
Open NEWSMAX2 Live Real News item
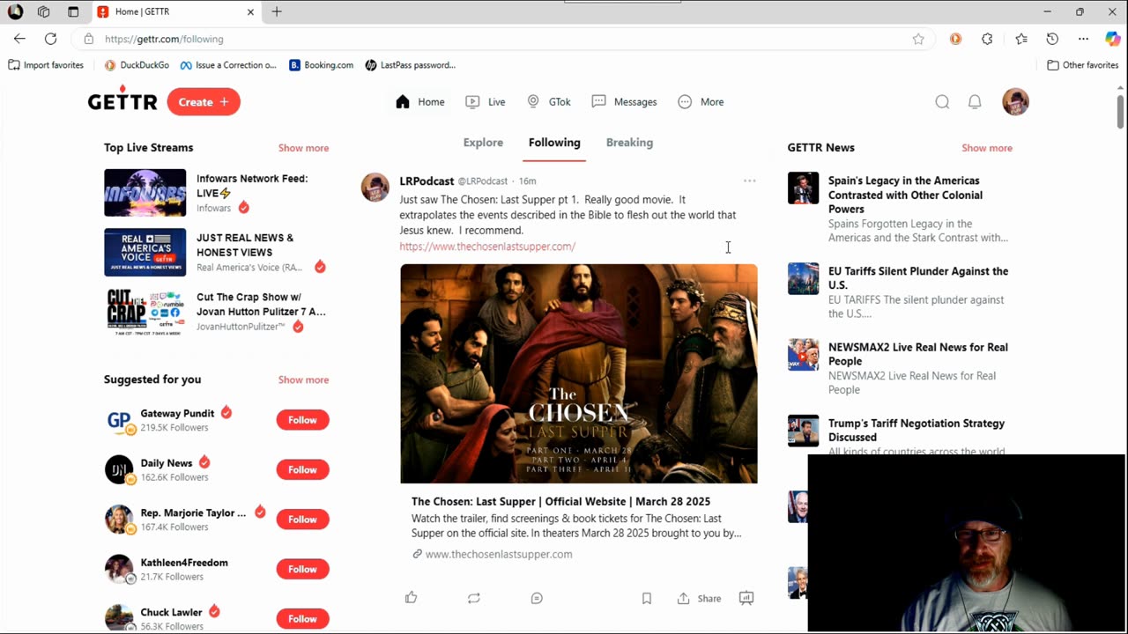[x=901, y=368]
